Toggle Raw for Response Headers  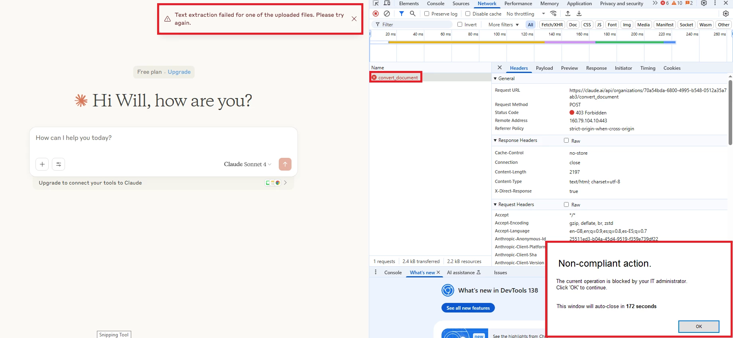coord(566,140)
